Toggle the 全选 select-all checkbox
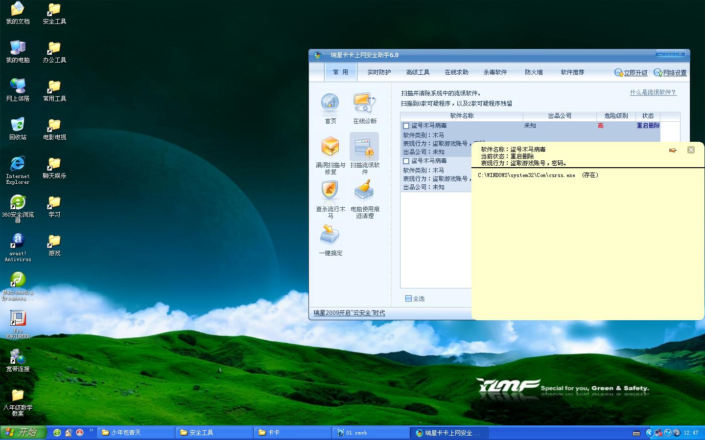The width and height of the screenshot is (705, 440). 408,298
